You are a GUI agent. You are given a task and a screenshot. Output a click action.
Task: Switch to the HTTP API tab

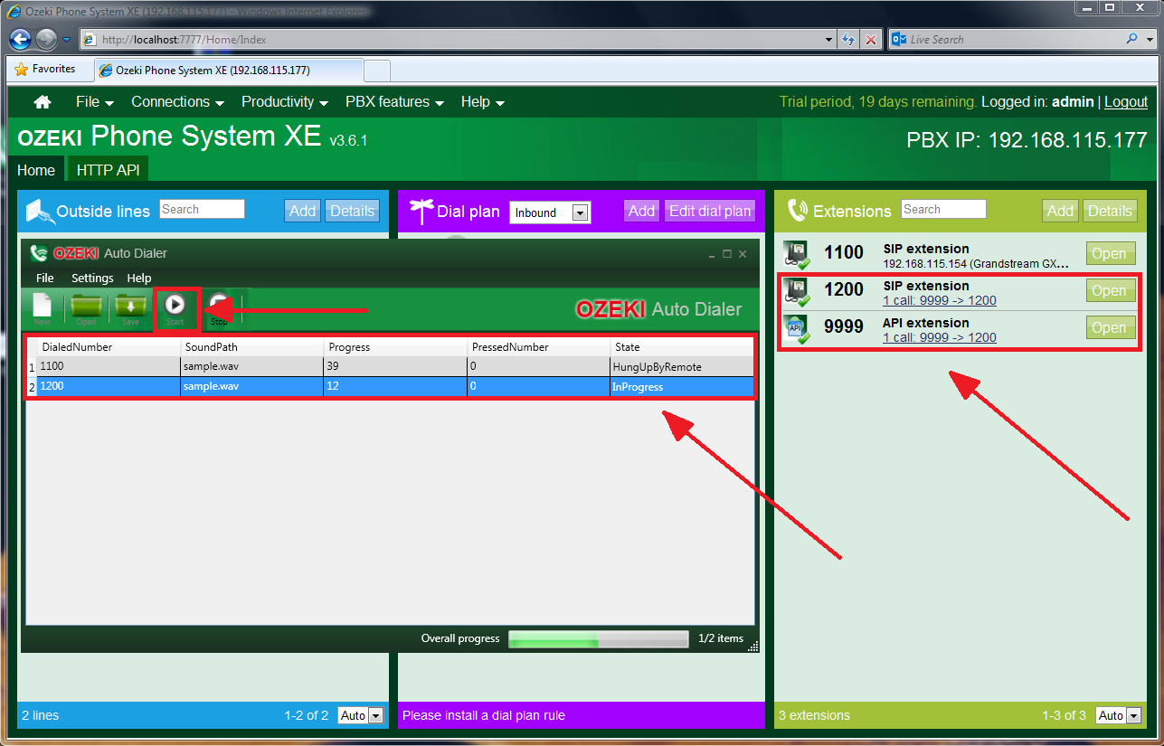pos(108,170)
